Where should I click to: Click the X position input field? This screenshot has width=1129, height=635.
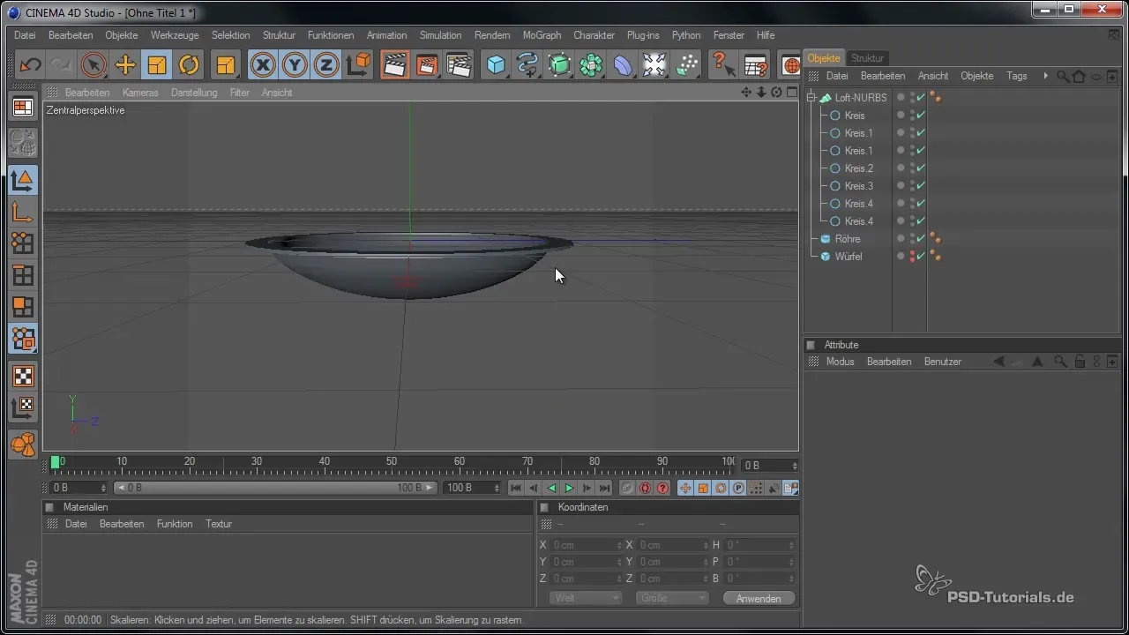tap(587, 545)
